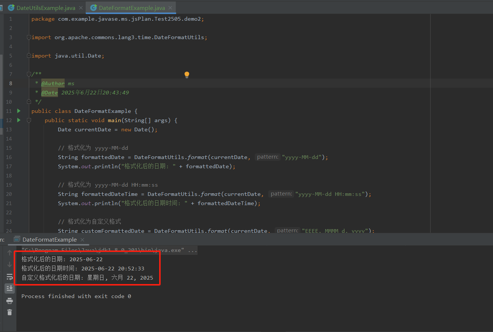
Task: Print the console output with printer icon
Action: 10,301
